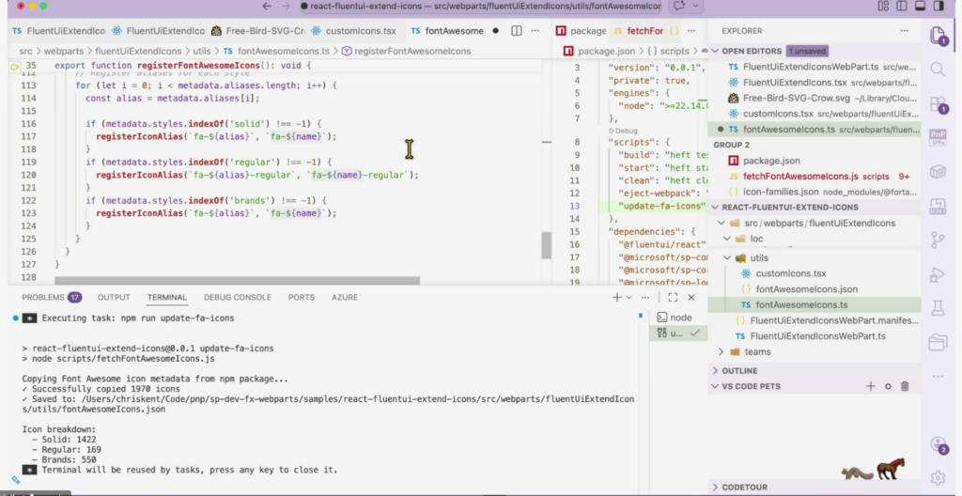Select the node terminal instance
The width and height of the screenshot is (962, 496).
(x=681, y=318)
